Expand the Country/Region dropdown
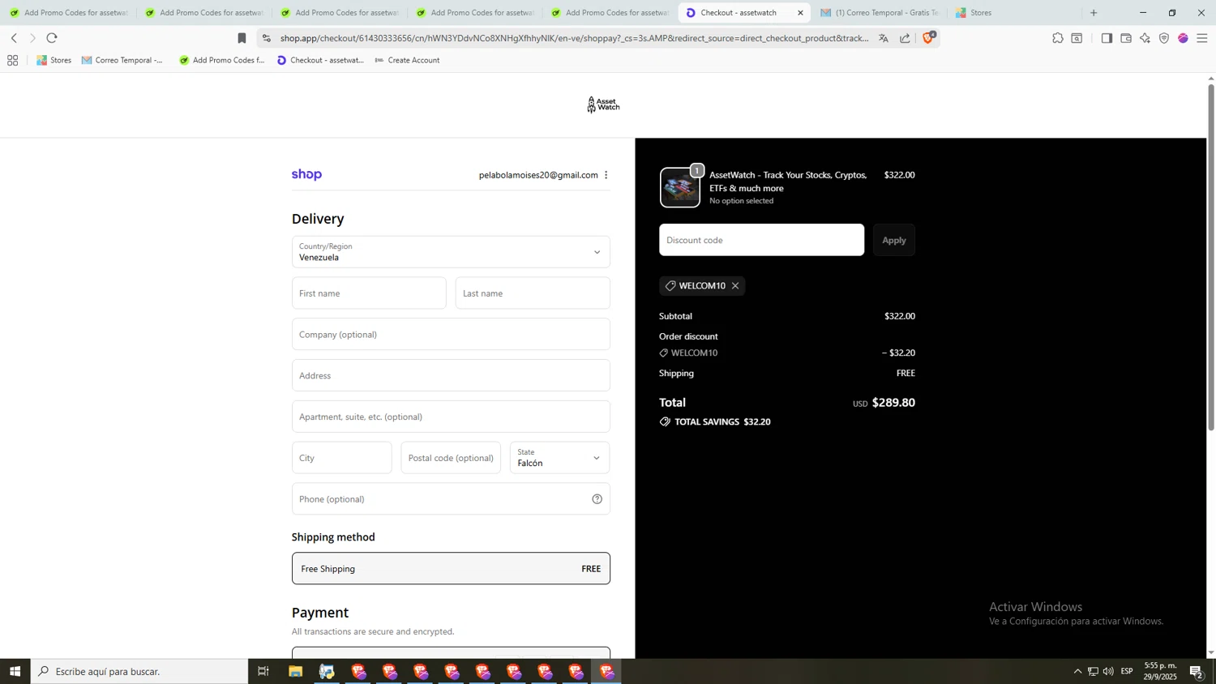The height and width of the screenshot is (684, 1216). click(x=451, y=252)
